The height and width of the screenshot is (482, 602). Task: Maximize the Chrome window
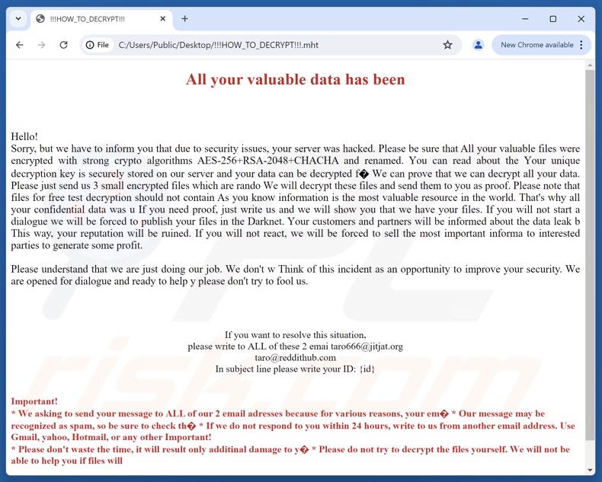tap(553, 18)
